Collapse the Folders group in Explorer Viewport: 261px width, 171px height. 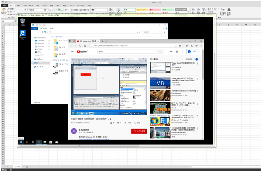click(52, 36)
